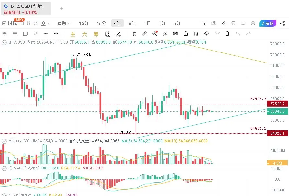Click the zoom magnifier icon with red dot
This screenshot has height=196, width=289.
point(155,33)
